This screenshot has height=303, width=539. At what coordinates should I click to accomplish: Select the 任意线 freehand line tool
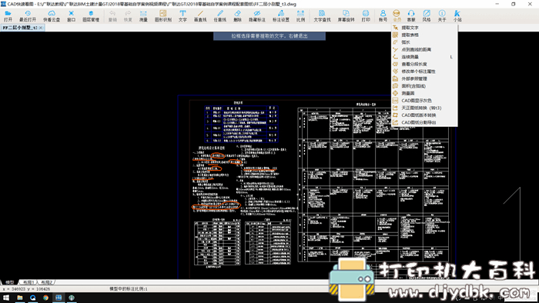[220, 16]
